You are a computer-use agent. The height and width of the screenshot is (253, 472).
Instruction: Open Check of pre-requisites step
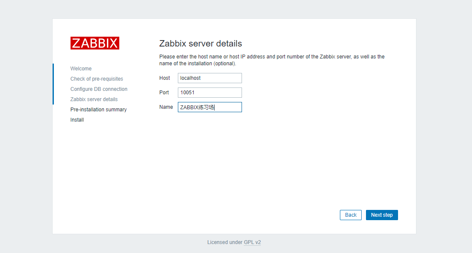(x=97, y=79)
